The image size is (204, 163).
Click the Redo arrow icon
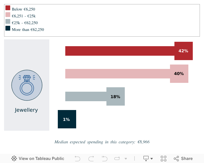coord(91,159)
